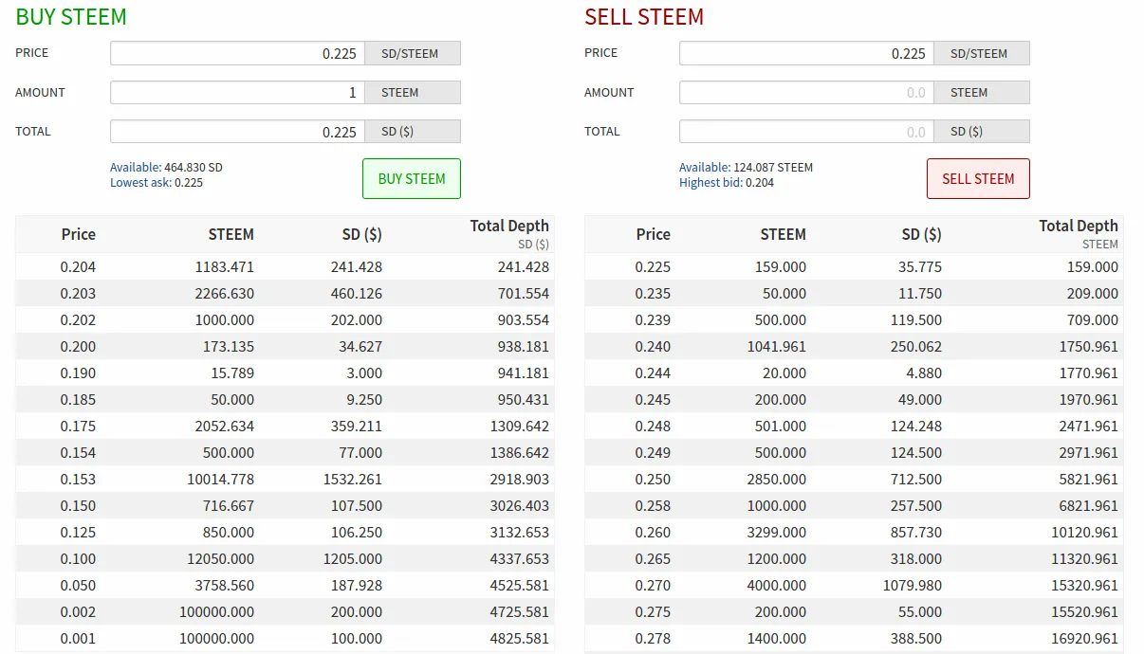Select buy order row priced 0.202
1144x654 pixels.
point(286,320)
